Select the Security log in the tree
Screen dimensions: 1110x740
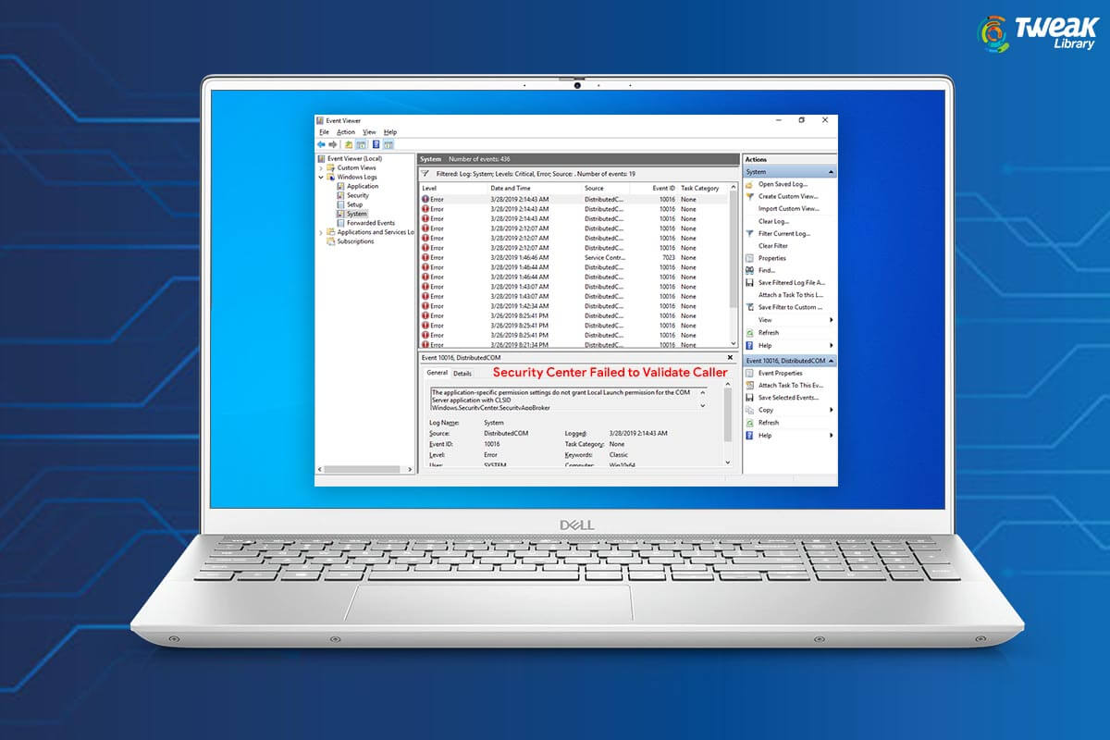[357, 195]
